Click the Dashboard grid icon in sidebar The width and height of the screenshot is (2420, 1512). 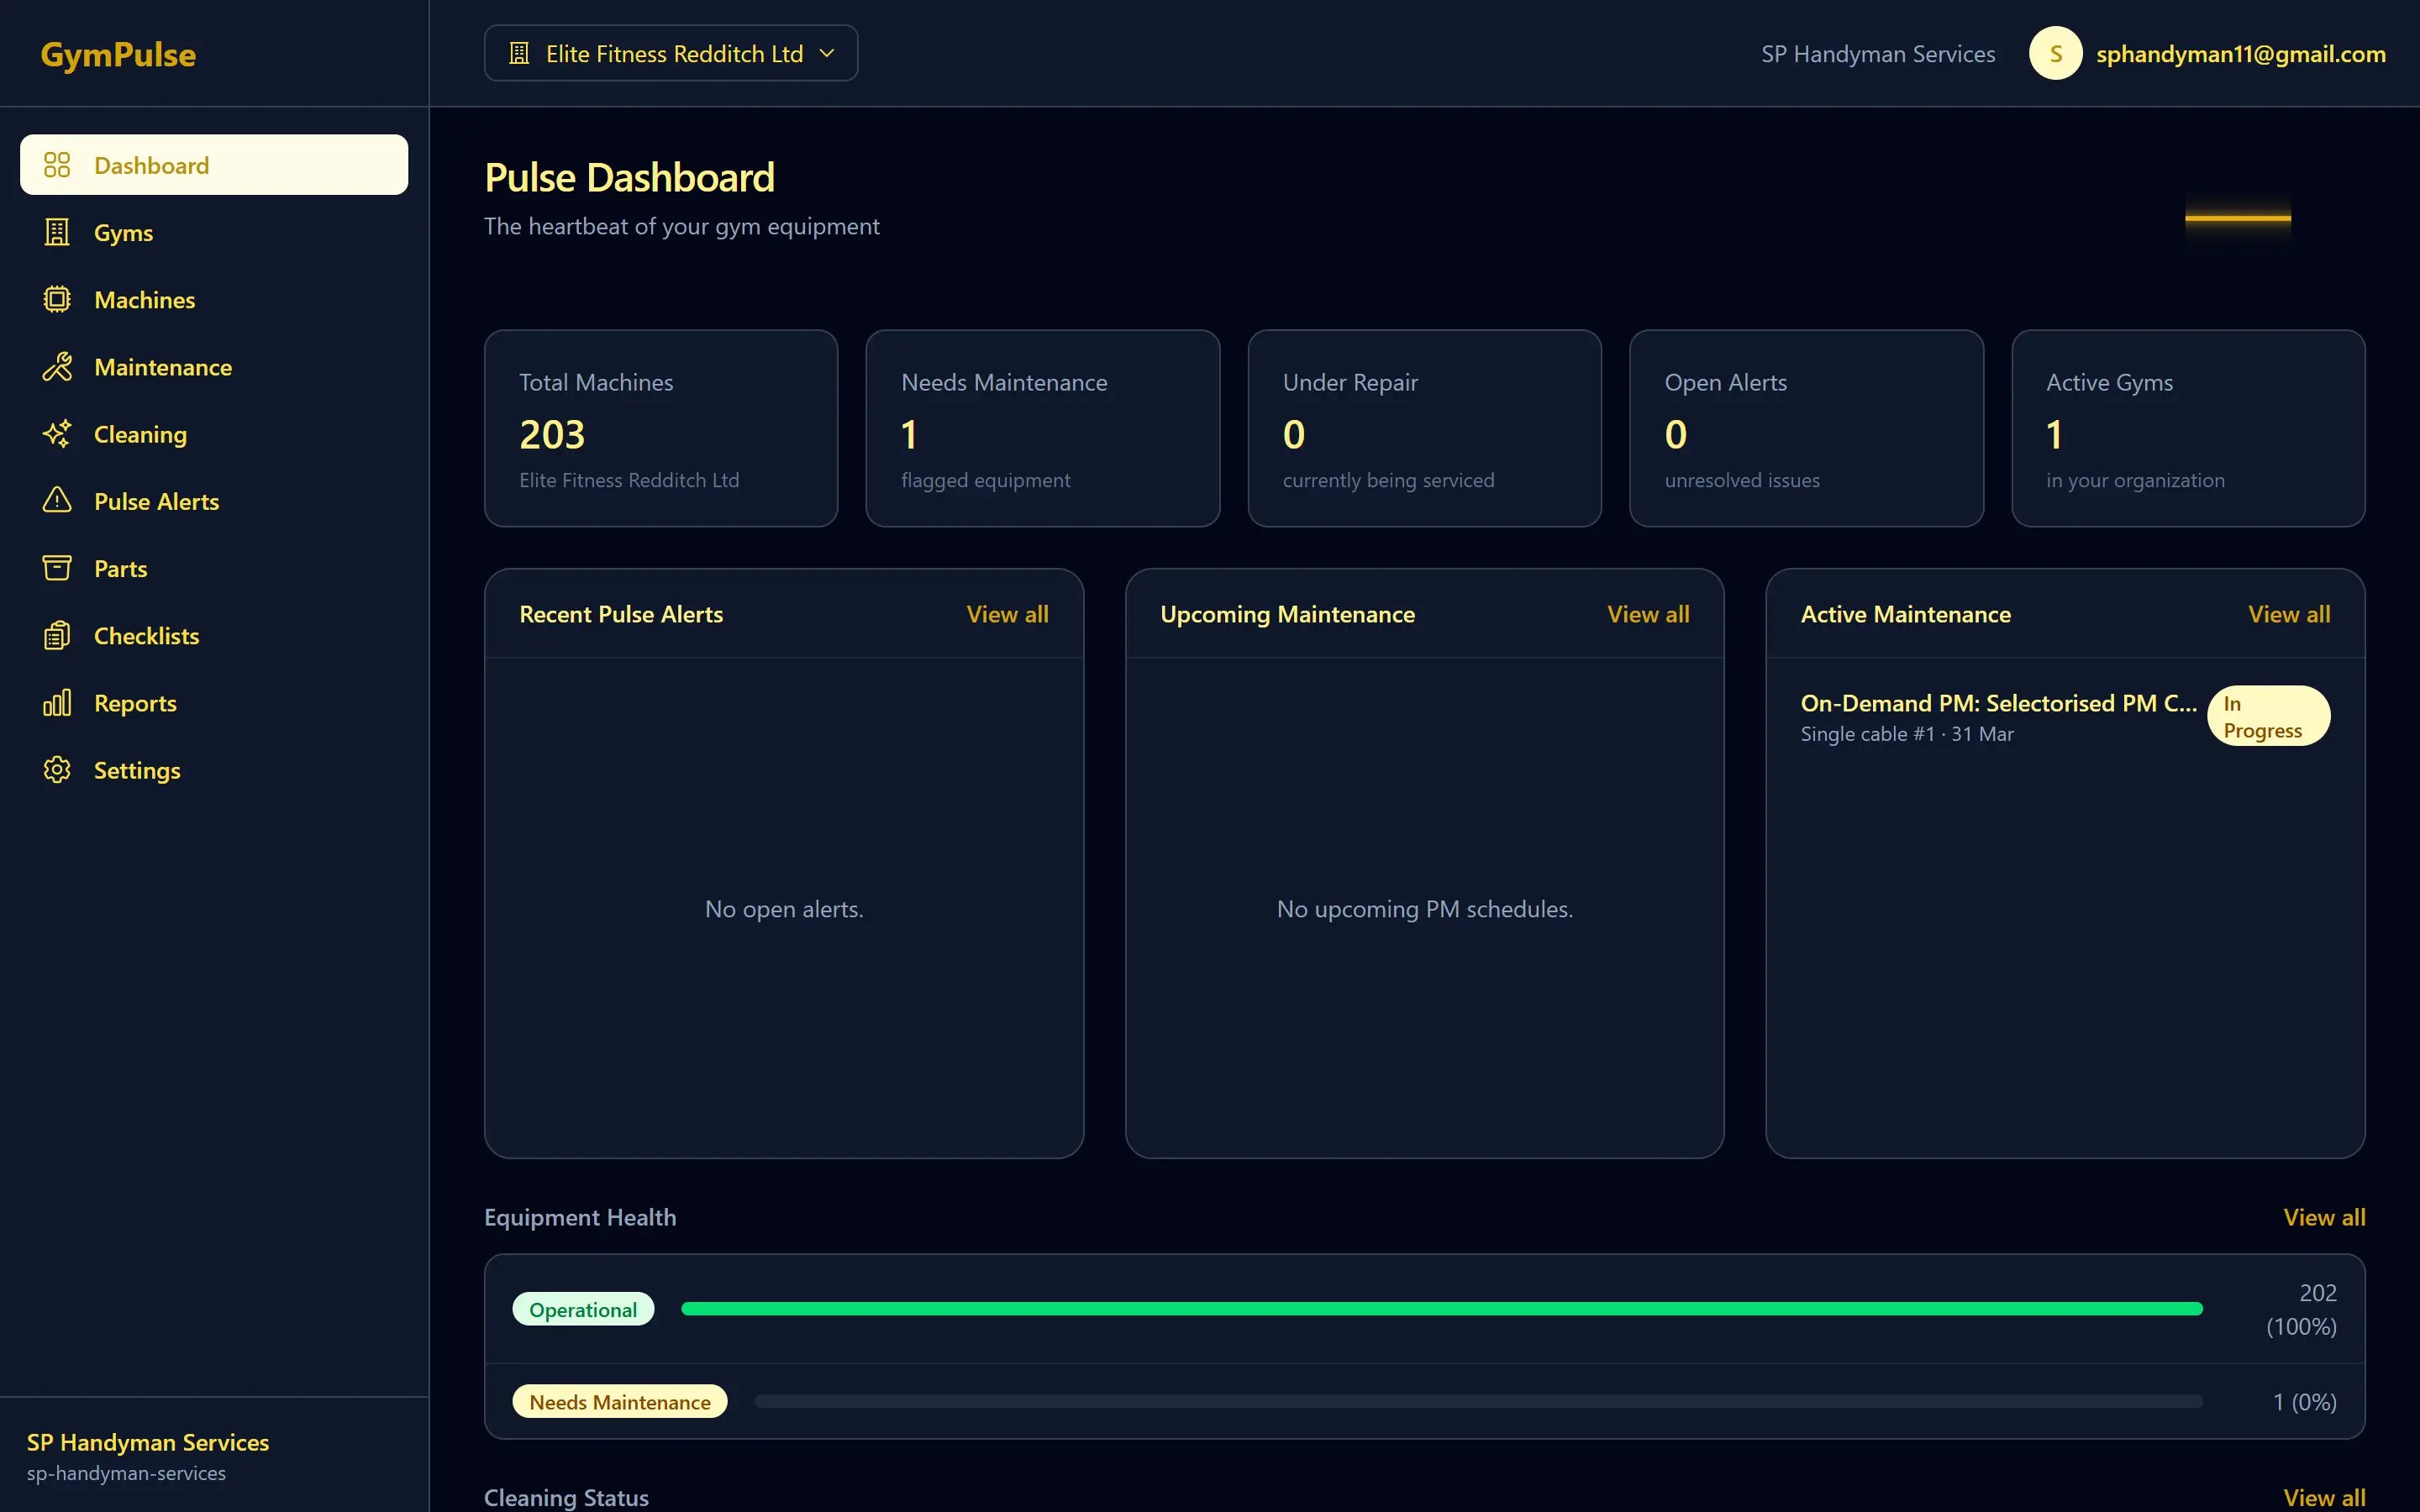pyautogui.click(x=57, y=165)
